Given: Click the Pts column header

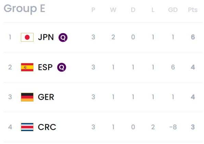Looking at the screenshot, I should coord(193,10).
